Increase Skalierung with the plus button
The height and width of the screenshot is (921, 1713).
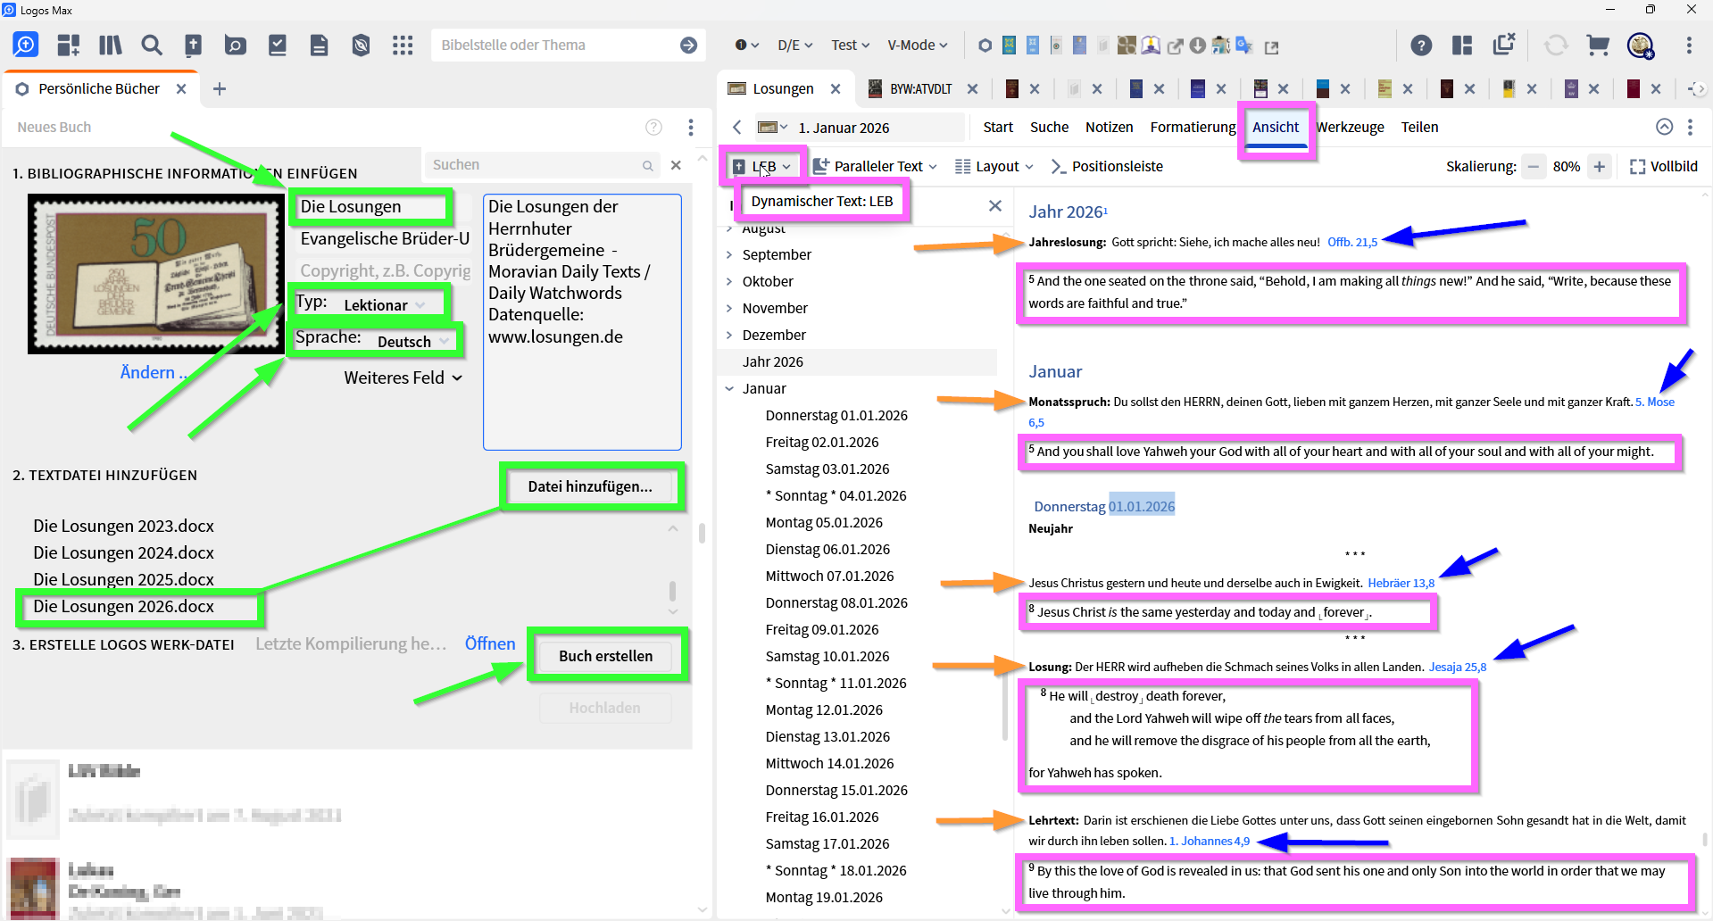(x=1600, y=166)
